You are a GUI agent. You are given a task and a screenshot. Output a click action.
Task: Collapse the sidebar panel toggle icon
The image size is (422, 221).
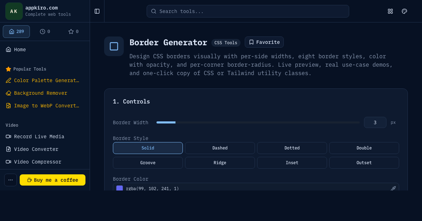click(x=97, y=11)
